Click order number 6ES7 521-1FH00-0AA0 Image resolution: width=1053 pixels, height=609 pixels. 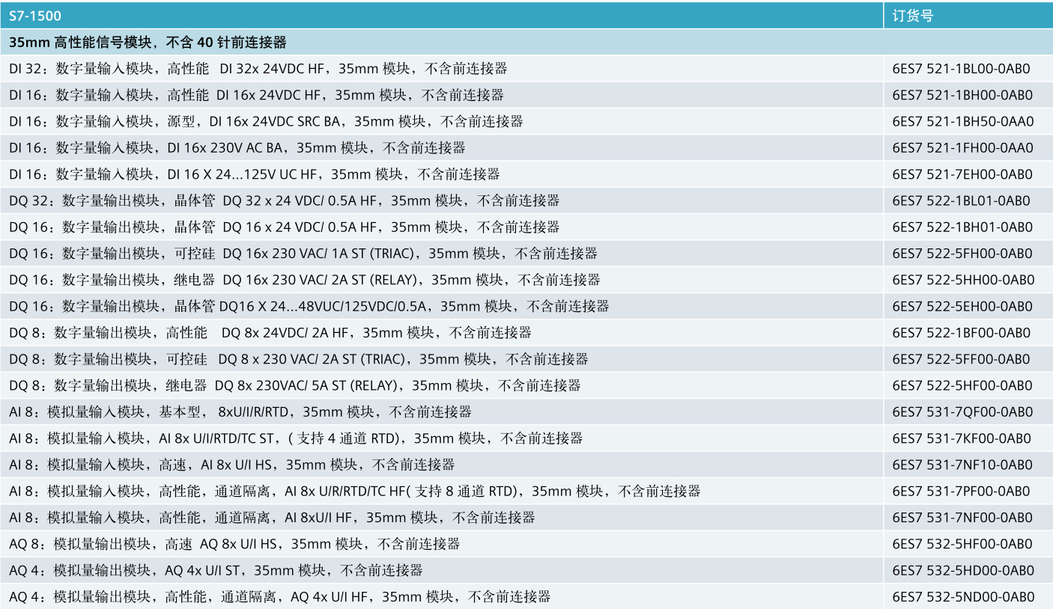(x=962, y=148)
